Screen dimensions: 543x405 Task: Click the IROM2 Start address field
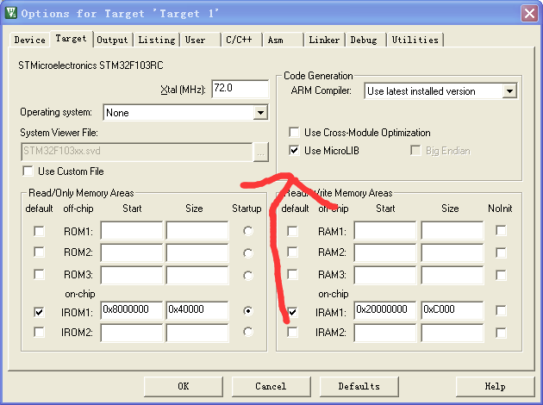132,333
